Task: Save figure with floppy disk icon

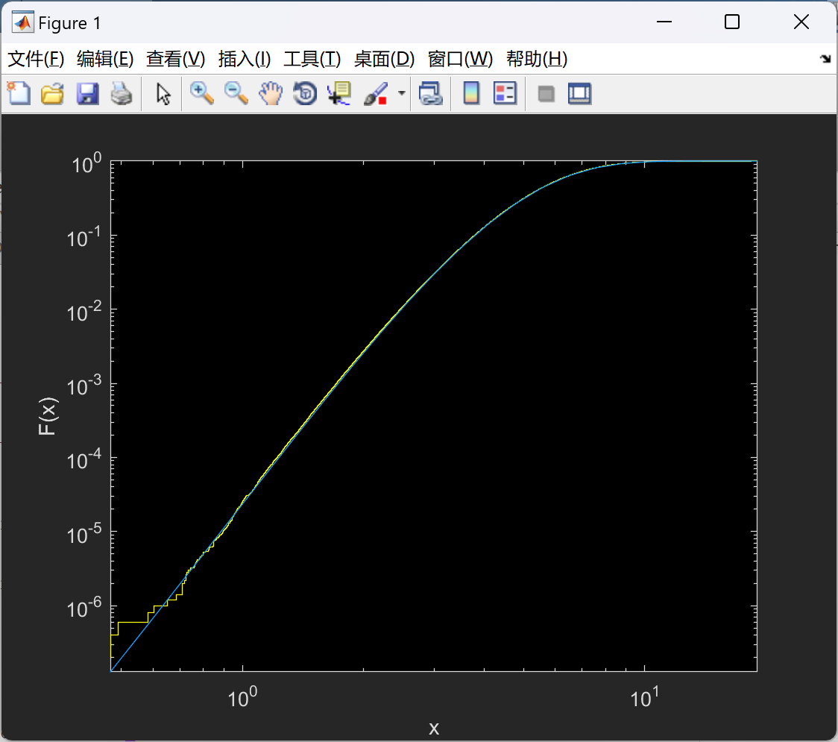Action: coord(87,93)
